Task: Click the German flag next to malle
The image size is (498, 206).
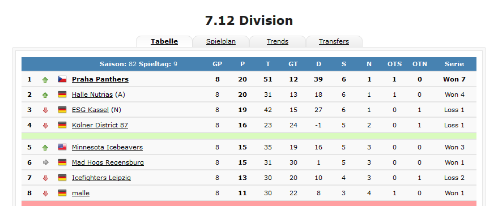Action: coord(62,193)
